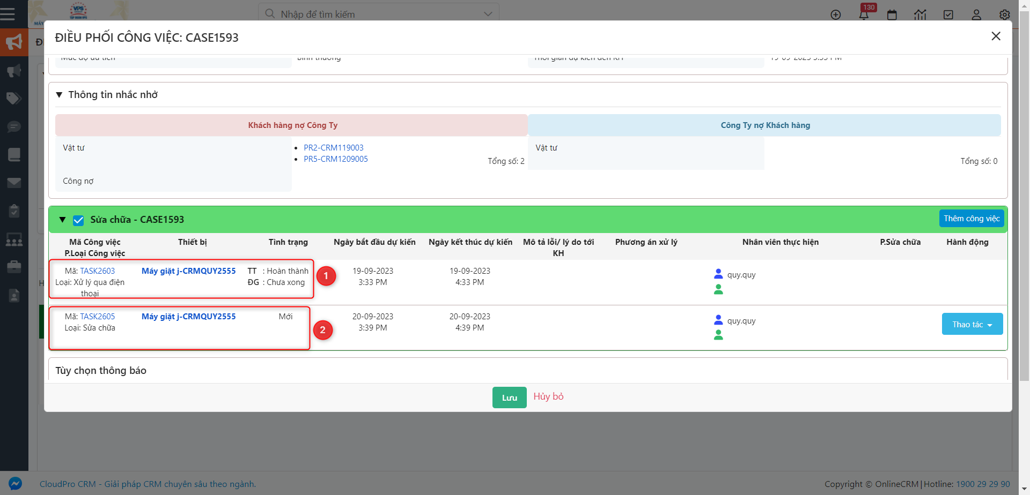1030x495 pixels.
Task: Open the envelope mail sidebar icon
Action: point(14,183)
